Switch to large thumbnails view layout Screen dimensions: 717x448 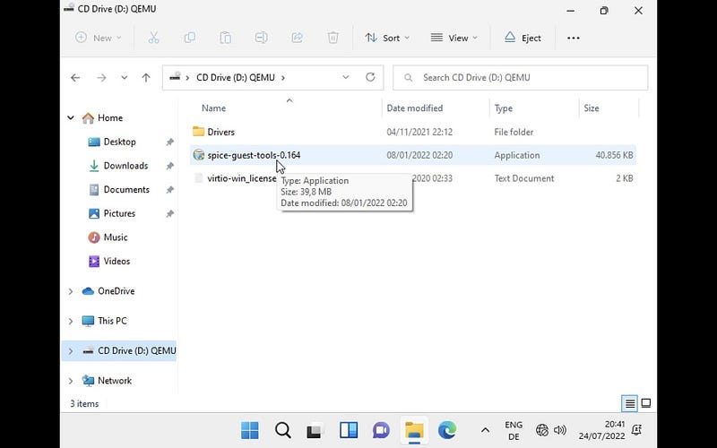(646, 403)
